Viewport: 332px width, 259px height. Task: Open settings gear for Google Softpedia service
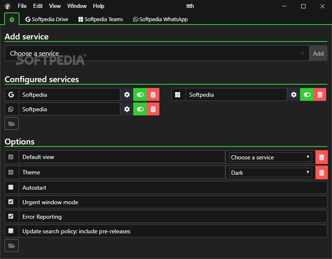pos(127,95)
